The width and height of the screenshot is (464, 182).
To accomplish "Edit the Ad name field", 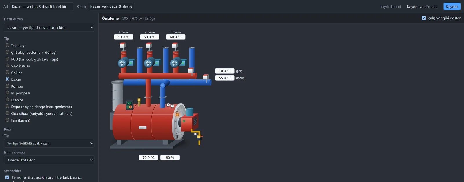I will coord(41,6).
